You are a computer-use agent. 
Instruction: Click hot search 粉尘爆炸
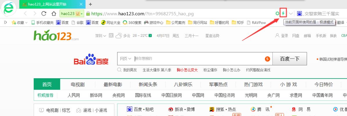[x=210, y=70]
